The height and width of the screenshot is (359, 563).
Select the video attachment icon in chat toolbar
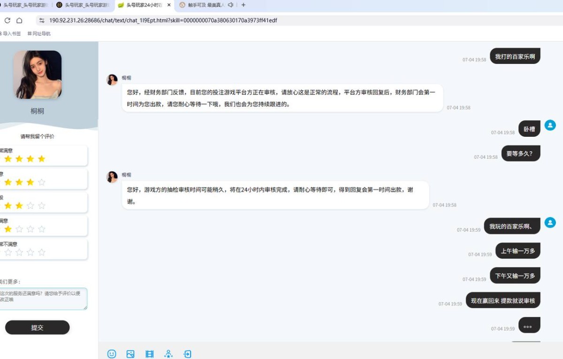(x=149, y=354)
